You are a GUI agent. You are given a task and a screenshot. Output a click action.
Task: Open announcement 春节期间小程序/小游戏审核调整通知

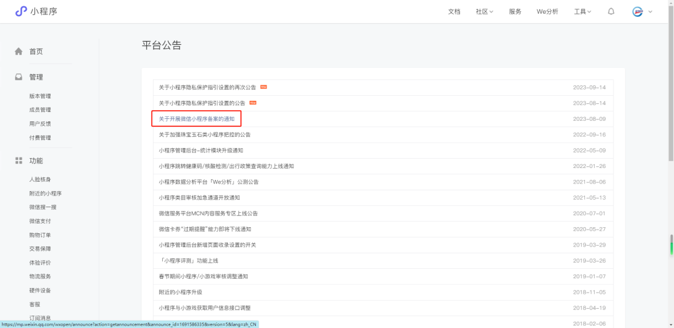(x=203, y=276)
